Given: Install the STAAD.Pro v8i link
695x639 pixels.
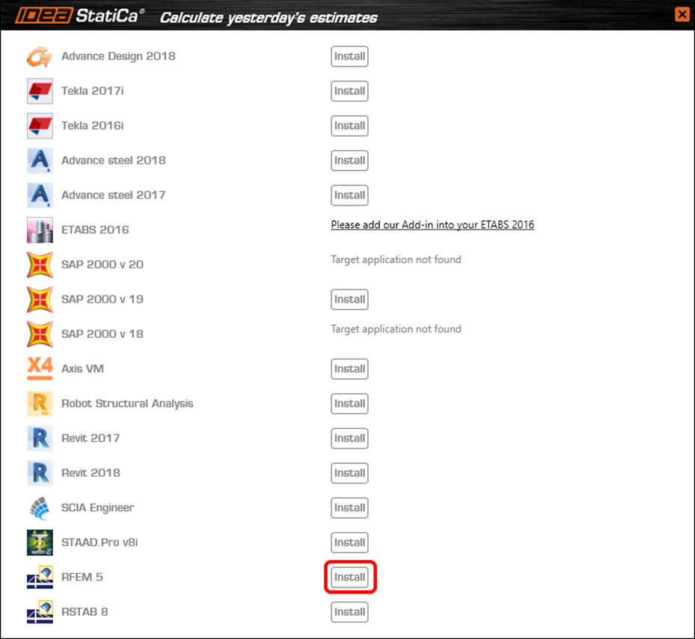Looking at the screenshot, I should coord(349,543).
